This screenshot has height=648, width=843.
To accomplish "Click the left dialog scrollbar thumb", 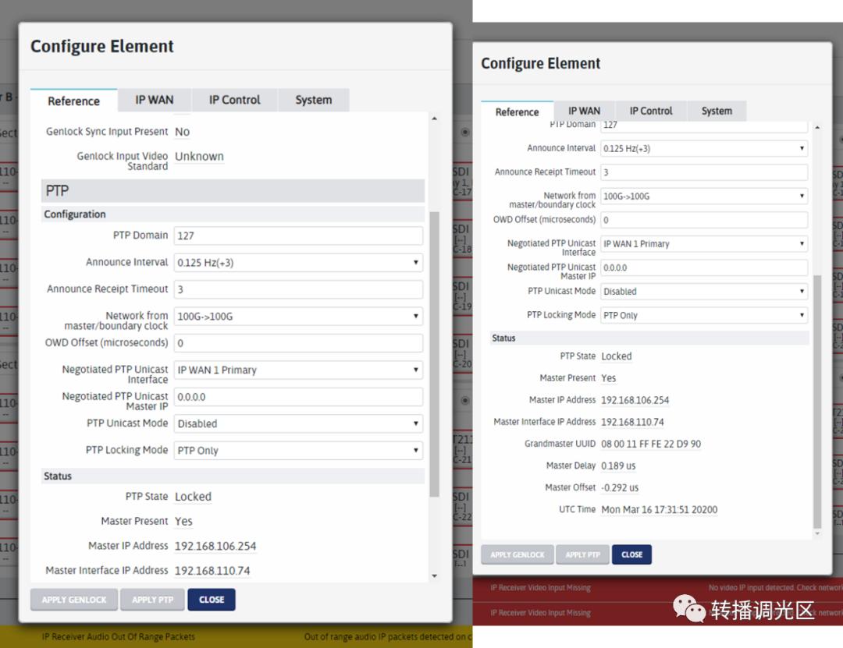I will (435, 355).
